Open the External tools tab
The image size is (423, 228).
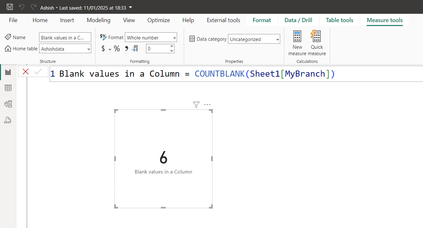pyautogui.click(x=223, y=20)
